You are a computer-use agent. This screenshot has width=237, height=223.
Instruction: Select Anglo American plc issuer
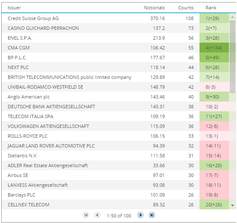29,97
